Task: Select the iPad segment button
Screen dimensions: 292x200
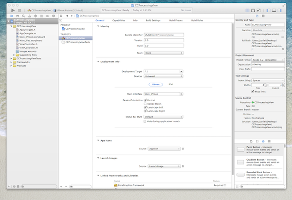Action: tap(171, 84)
